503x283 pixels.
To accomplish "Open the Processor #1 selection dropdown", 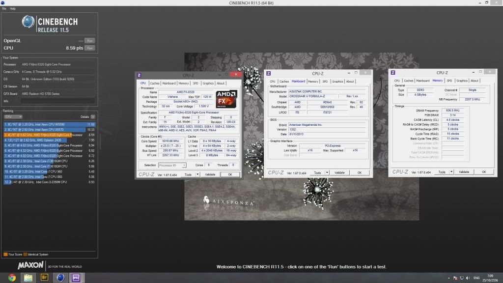I will pyautogui.click(x=172, y=165).
